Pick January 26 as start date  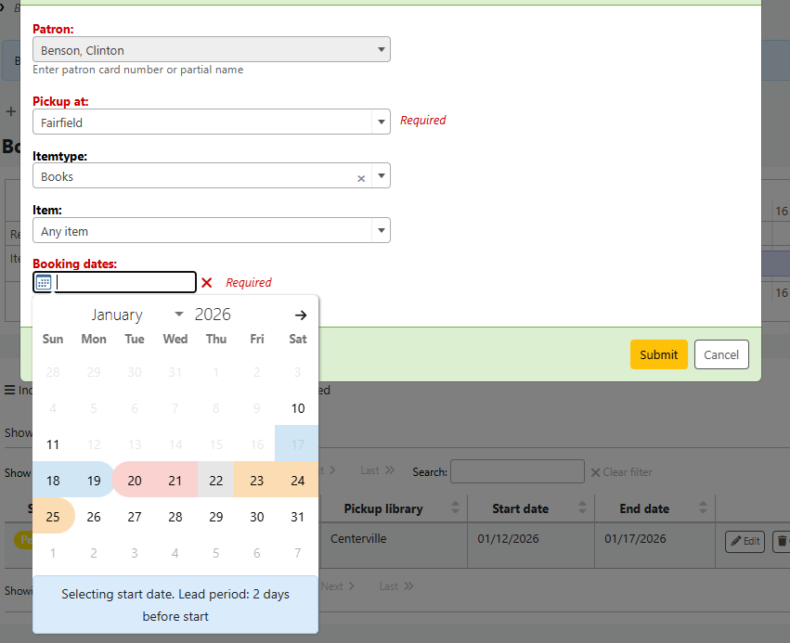(94, 517)
